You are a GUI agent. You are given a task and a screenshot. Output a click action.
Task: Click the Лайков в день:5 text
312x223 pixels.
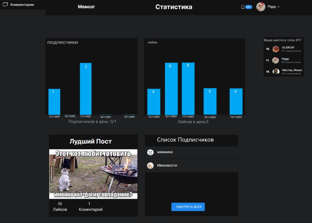[x=193, y=122]
